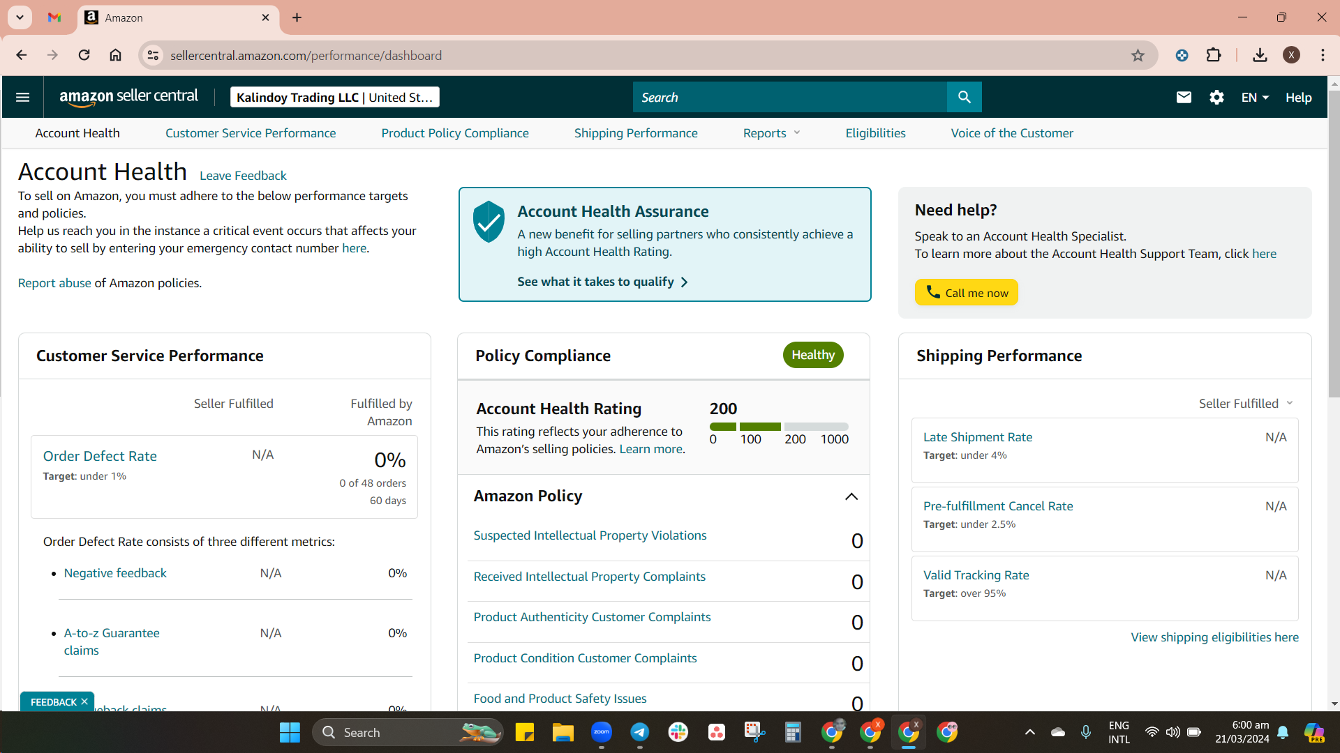
Task: Open Chrome's Extensions puzzle icon
Action: coord(1214,55)
